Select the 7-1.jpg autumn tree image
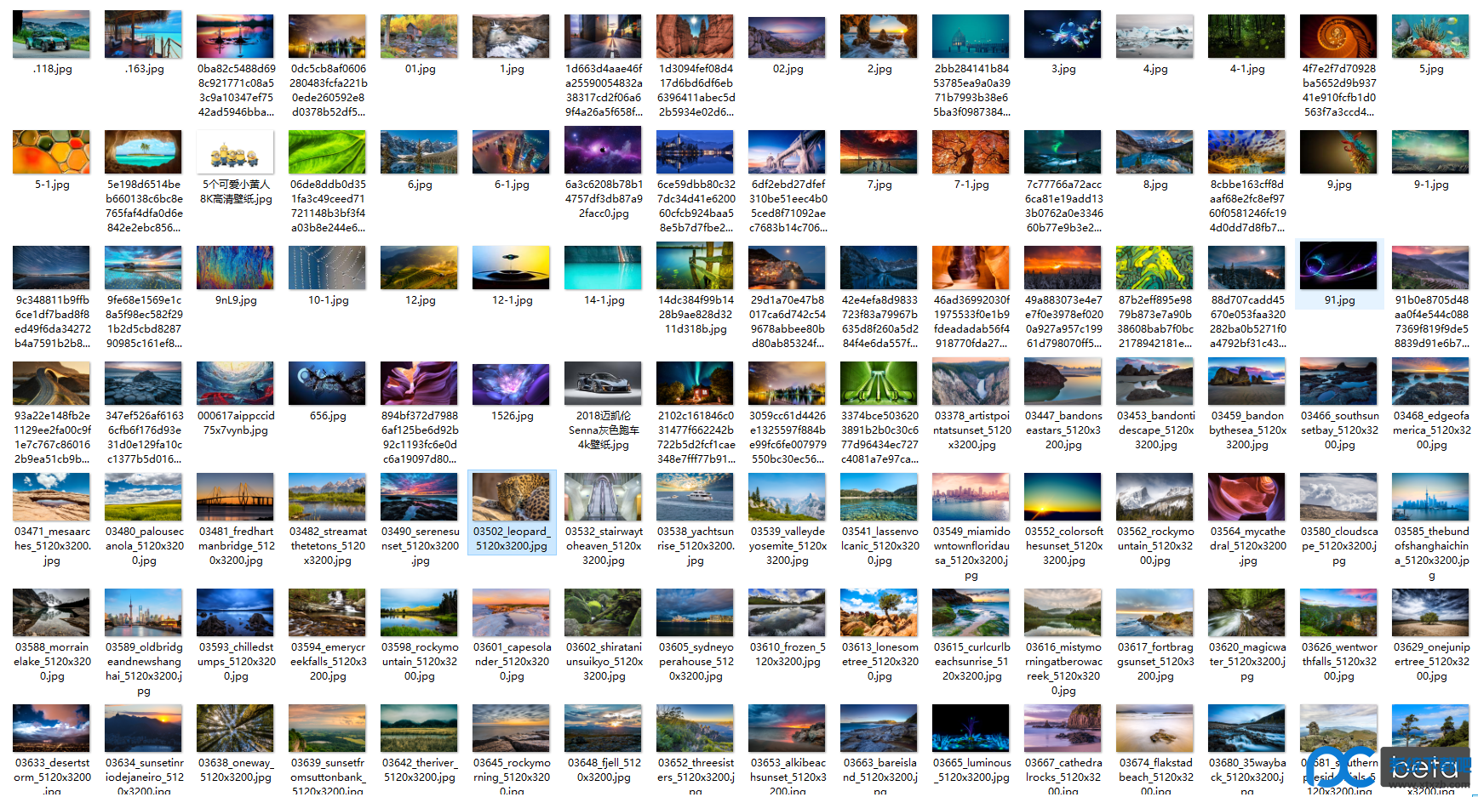The image size is (1478, 797). point(971,151)
